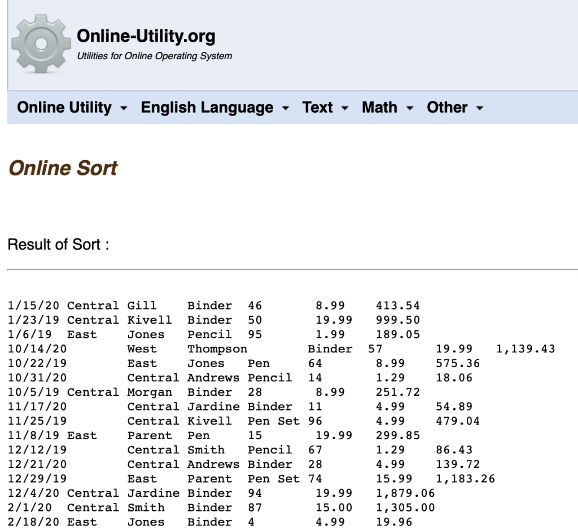Open the English Language menu
This screenshot has width=578, height=530.
(x=205, y=107)
